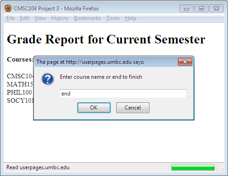Click the Firefox logo icon in title bar
The width and height of the screenshot is (228, 176).
click(x=8, y=8)
